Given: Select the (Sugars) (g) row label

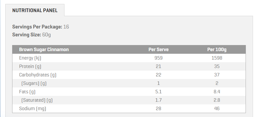Looking at the screenshot, I should coord(34,83).
